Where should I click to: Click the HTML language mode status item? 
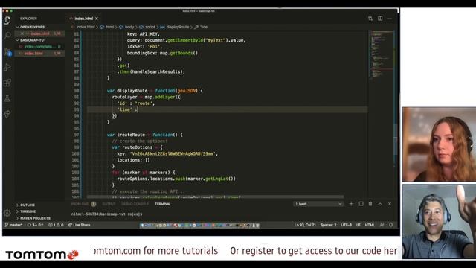coord(370,225)
